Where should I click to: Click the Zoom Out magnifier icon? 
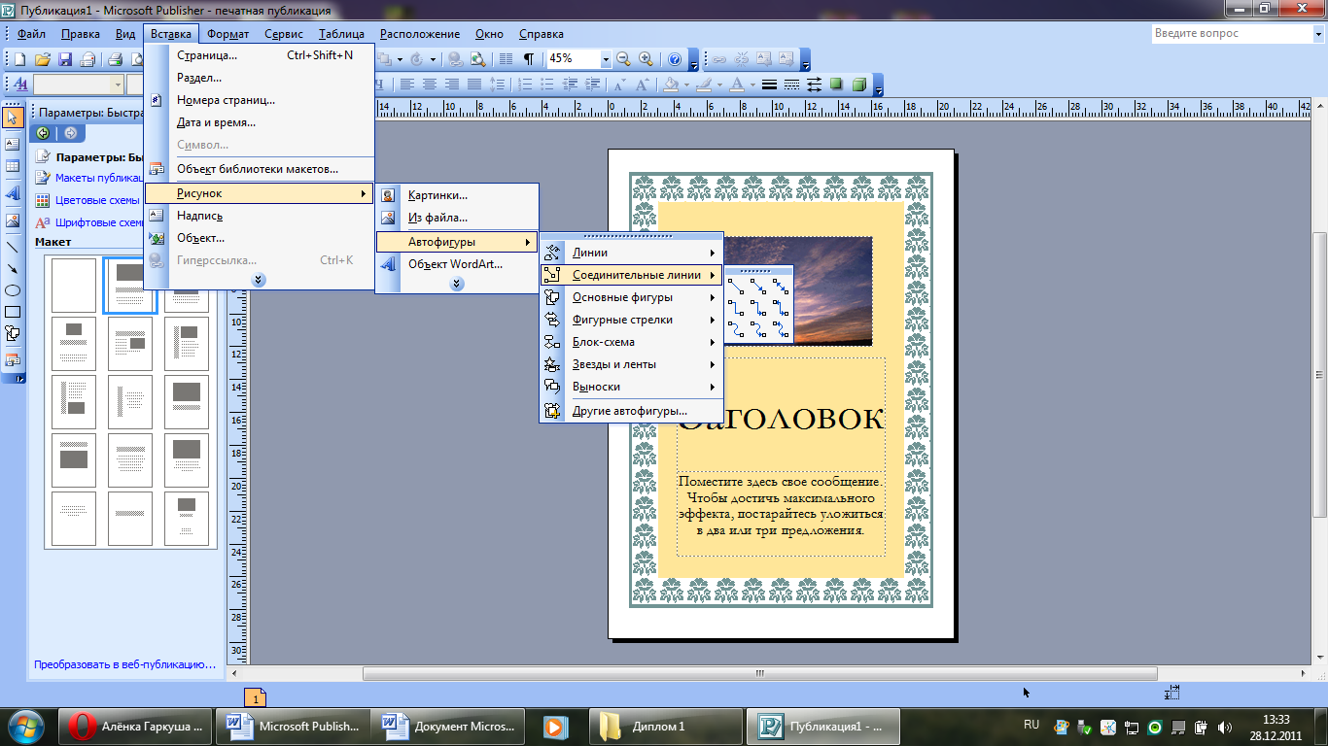pos(623,59)
